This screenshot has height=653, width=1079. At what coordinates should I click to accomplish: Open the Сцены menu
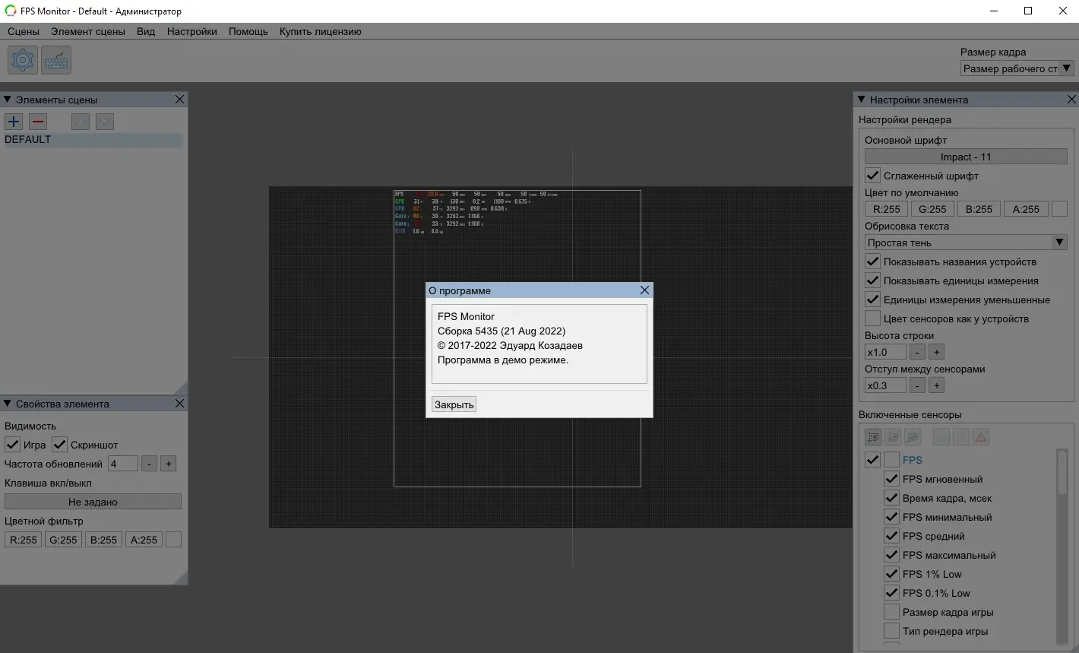tap(24, 31)
